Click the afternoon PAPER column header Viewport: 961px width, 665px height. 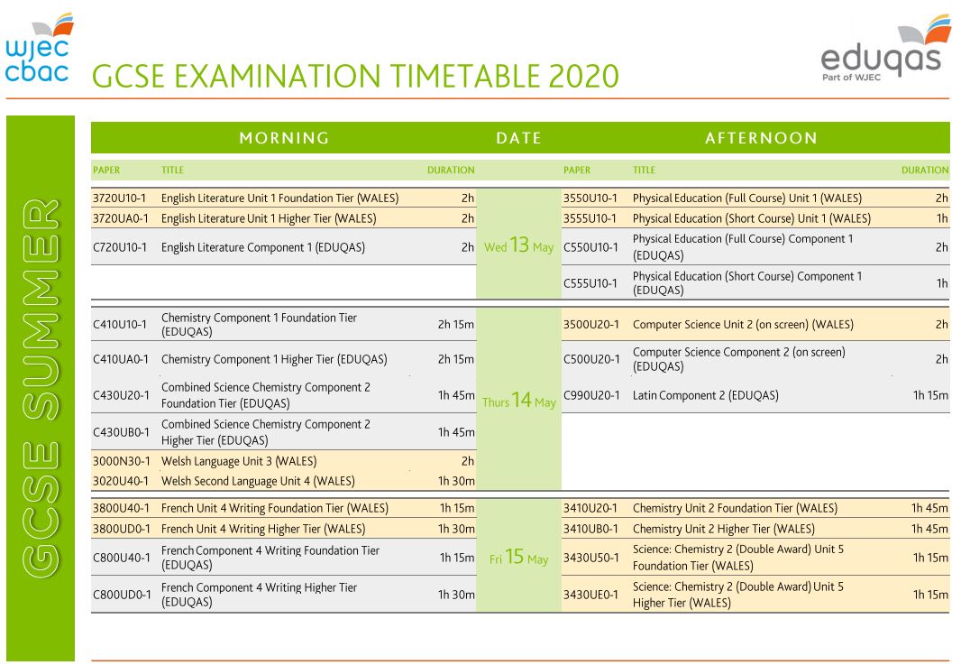[577, 170]
